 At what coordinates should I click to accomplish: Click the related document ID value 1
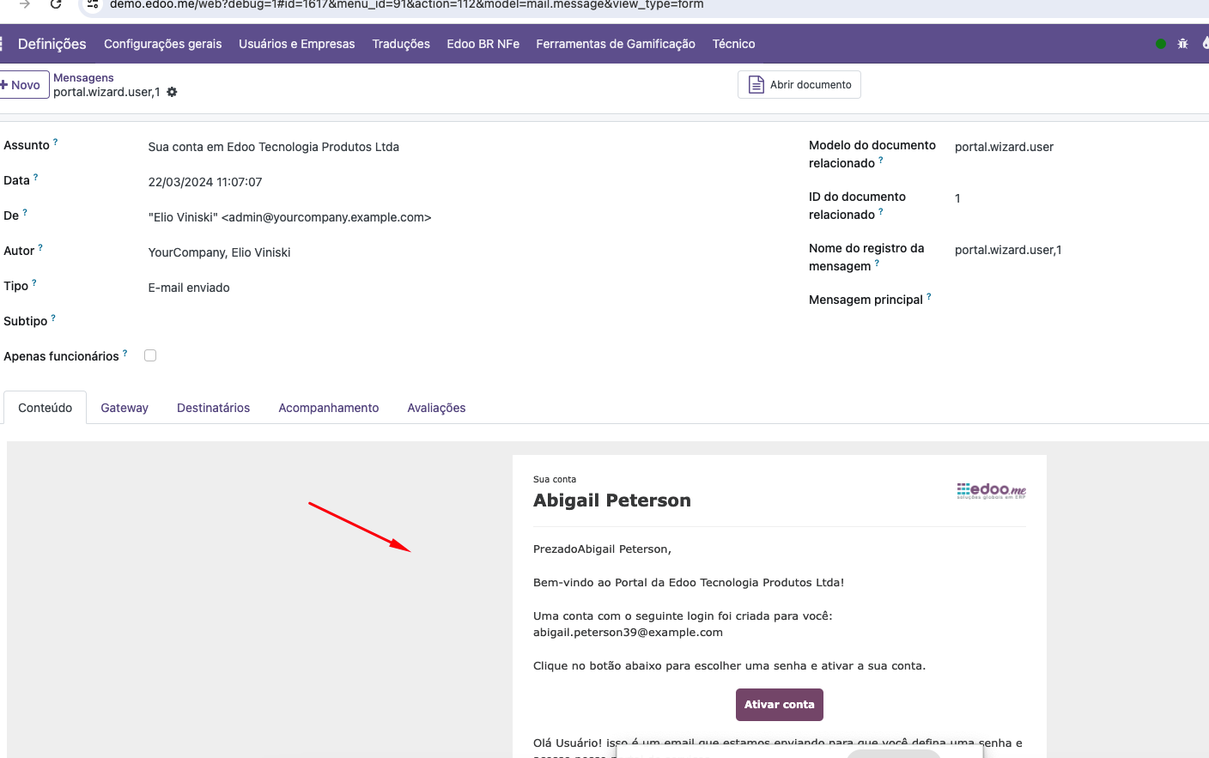[x=957, y=198]
